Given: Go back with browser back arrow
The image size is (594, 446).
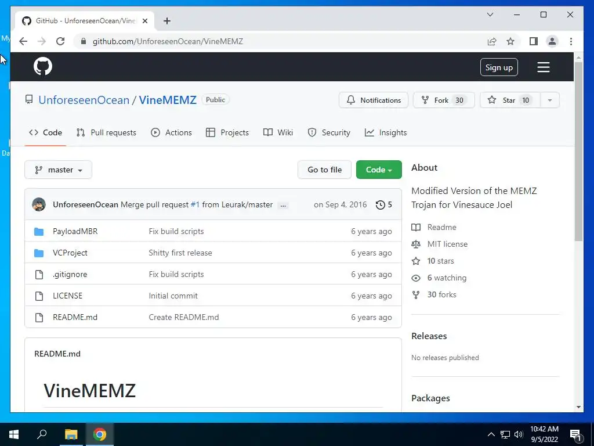Looking at the screenshot, I should pos(23,41).
